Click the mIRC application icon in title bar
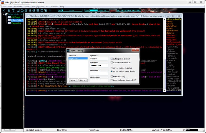 tap(3, 2)
